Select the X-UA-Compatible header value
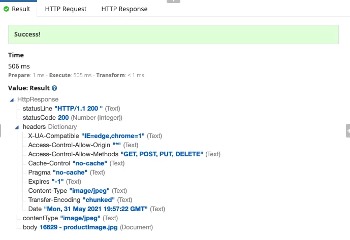The height and width of the screenshot is (240, 350). pyautogui.click(x=113, y=136)
